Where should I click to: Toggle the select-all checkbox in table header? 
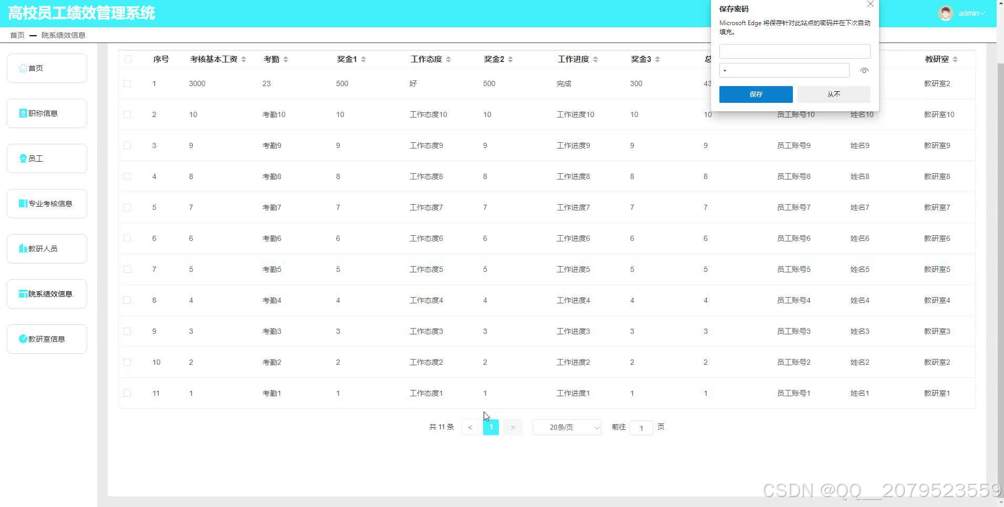click(x=127, y=59)
